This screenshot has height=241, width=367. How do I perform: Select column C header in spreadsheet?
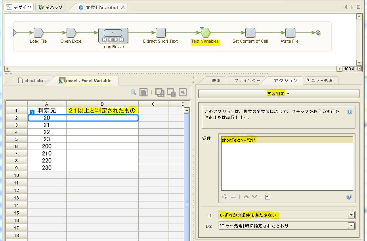(153, 104)
